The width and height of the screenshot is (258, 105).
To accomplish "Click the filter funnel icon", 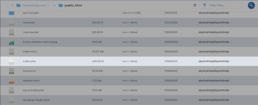I will pyautogui.click(x=204, y=5).
